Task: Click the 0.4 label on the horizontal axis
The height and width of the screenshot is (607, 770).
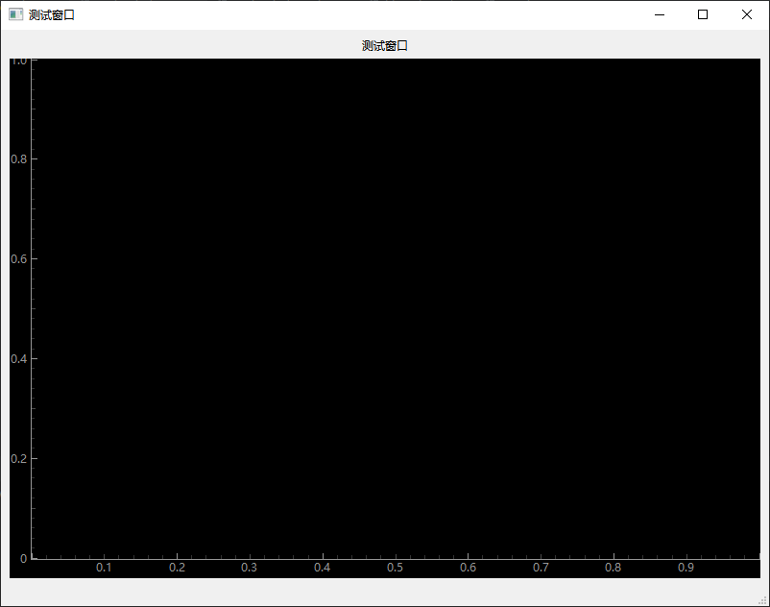Action: (323, 568)
